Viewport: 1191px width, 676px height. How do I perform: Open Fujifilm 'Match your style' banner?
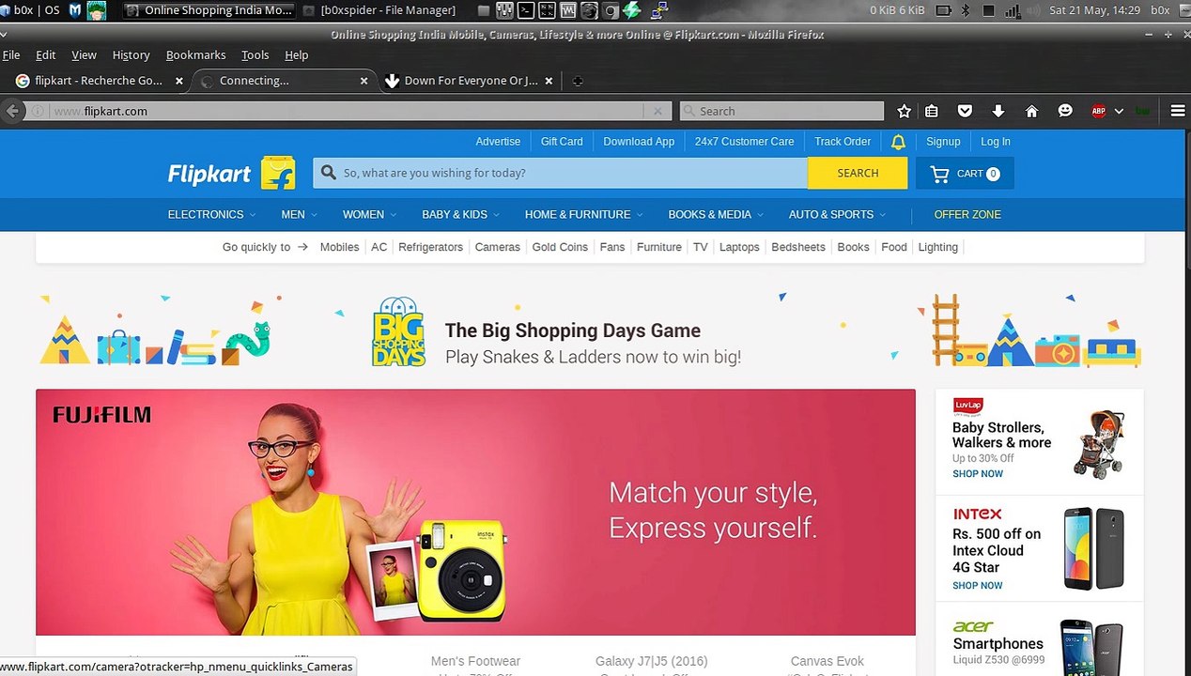pos(475,513)
